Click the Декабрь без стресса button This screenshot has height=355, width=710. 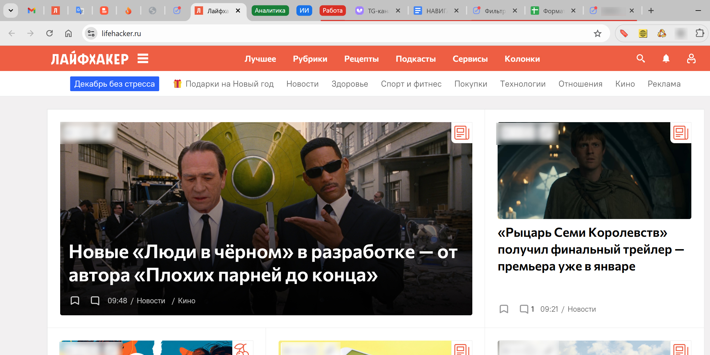click(114, 84)
